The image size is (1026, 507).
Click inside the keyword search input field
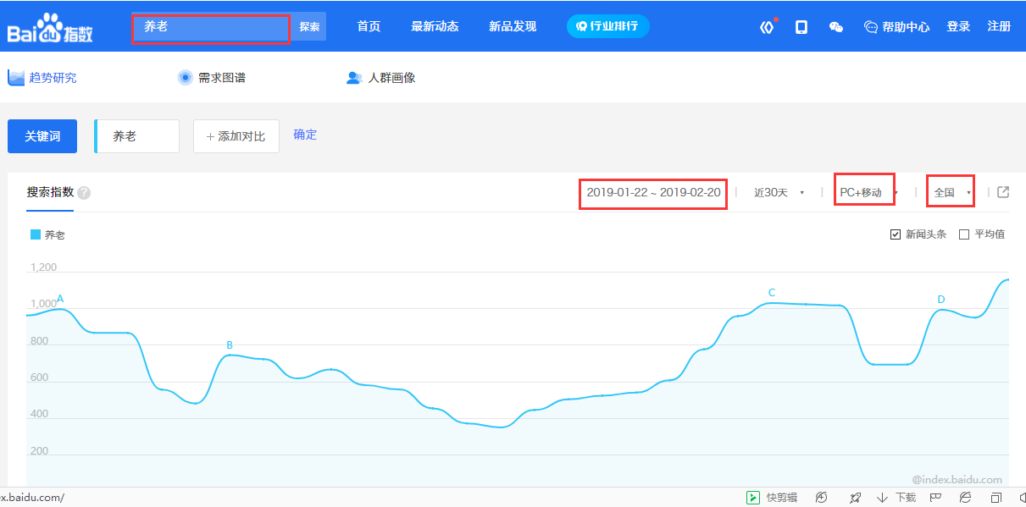pyautogui.click(x=210, y=26)
